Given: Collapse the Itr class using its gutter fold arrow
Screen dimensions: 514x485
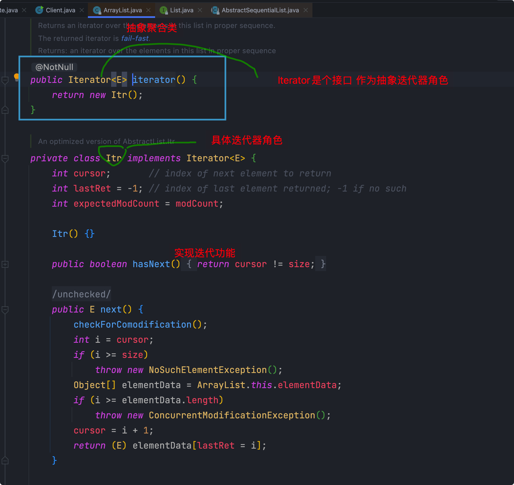Looking at the screenshot, I should click(5, 158).
